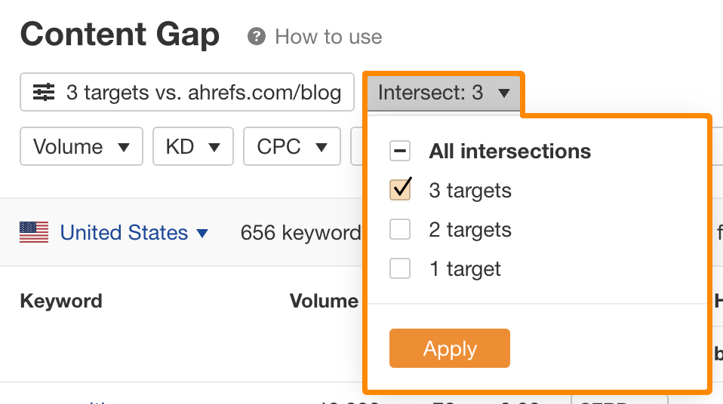Open the United States country selector

tap(134, 233)
